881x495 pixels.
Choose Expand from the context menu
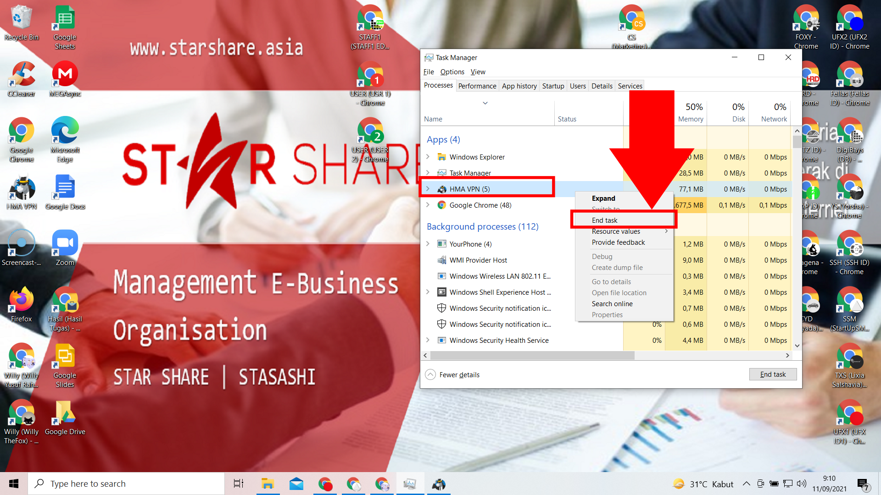pos(624,198)
